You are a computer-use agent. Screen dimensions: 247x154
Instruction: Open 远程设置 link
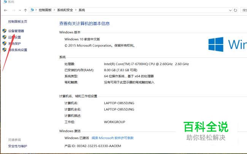click(14, 37)
